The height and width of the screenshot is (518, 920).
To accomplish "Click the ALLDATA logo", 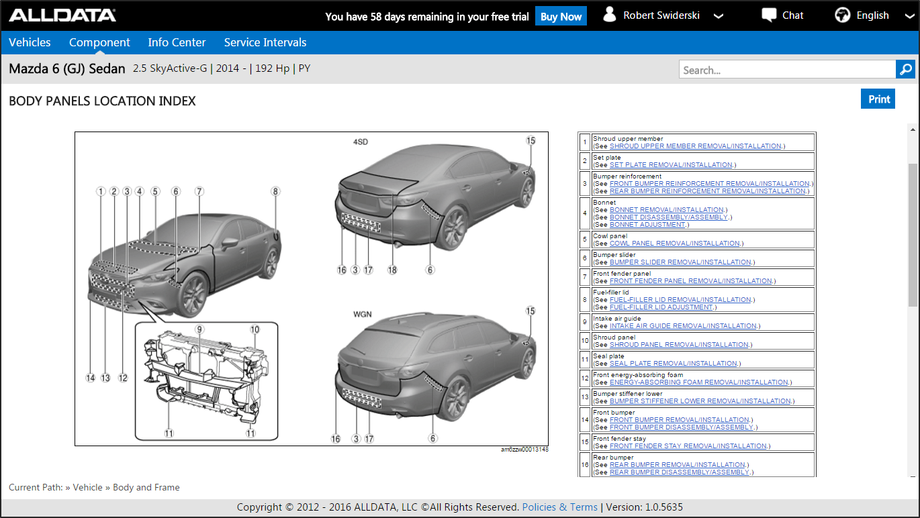I will tap(62, 15).
